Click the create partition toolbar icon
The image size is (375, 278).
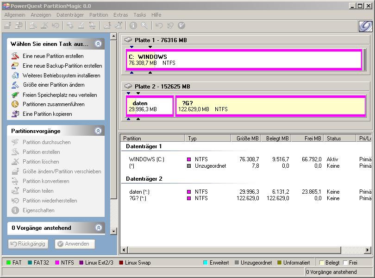(33, 25)
